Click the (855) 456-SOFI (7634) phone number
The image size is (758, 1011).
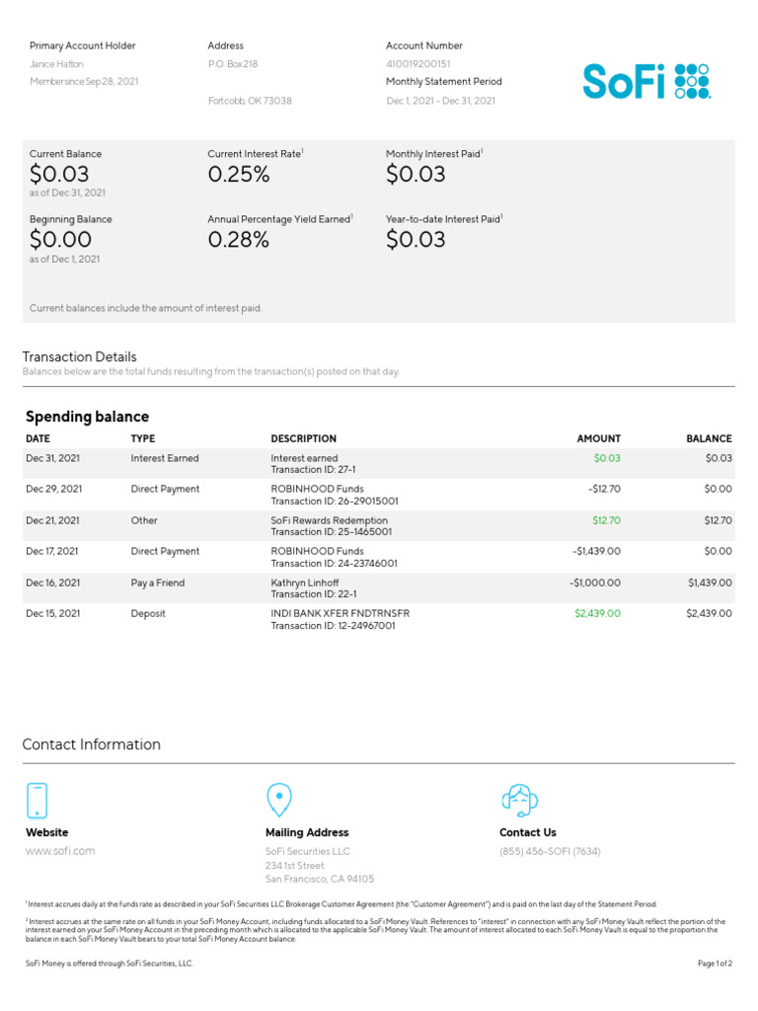550,851
